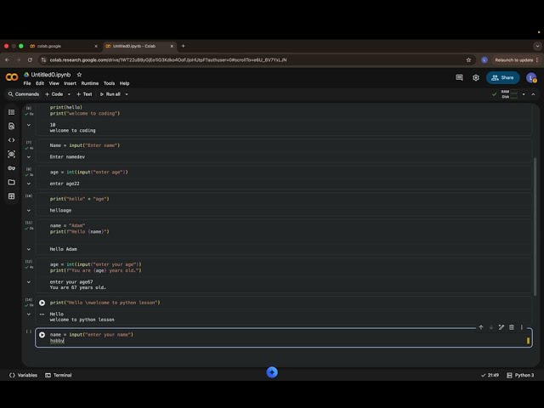The image size is (544, 408).
Task: Open Chrome profile icon
Action: point(484,60)
